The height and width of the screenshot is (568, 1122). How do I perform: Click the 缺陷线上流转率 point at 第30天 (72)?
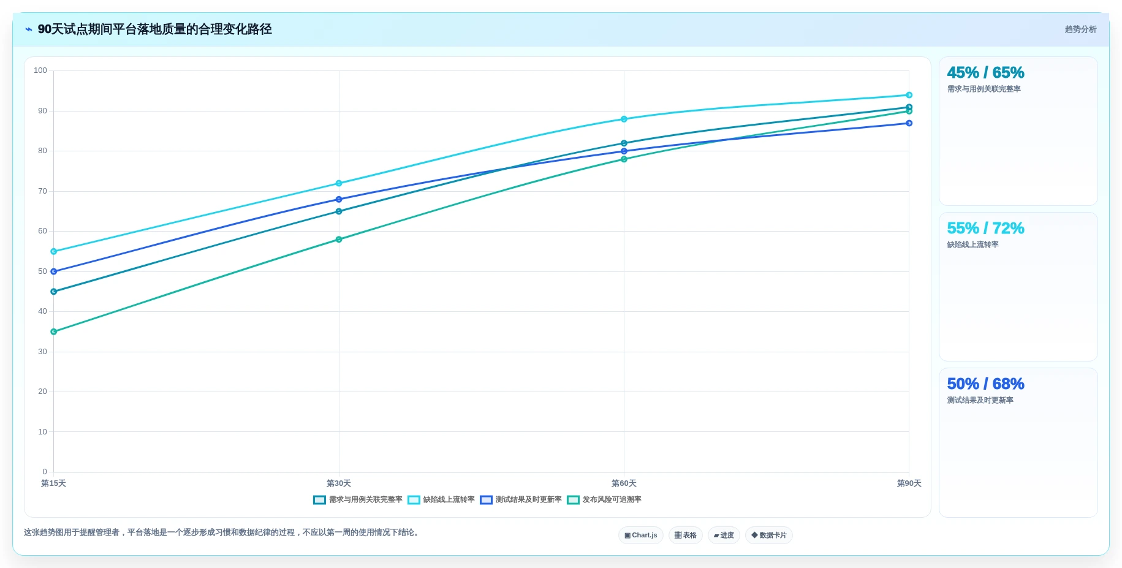point(339,184)
